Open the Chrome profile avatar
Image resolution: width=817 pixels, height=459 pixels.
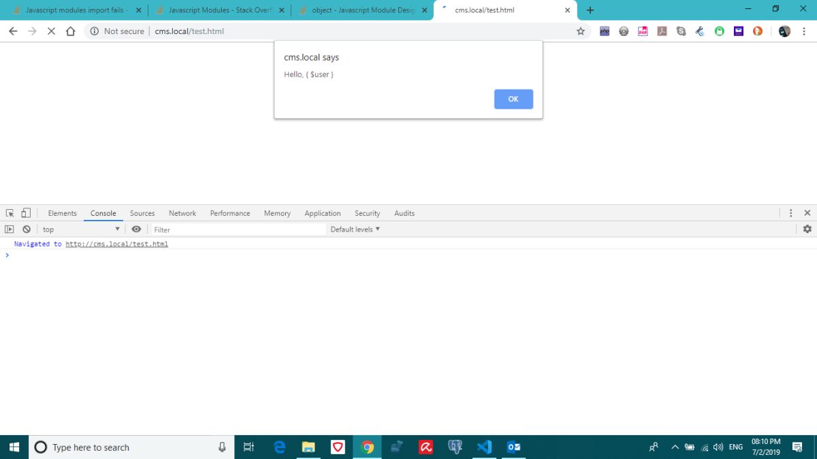(x=784, y=31)
